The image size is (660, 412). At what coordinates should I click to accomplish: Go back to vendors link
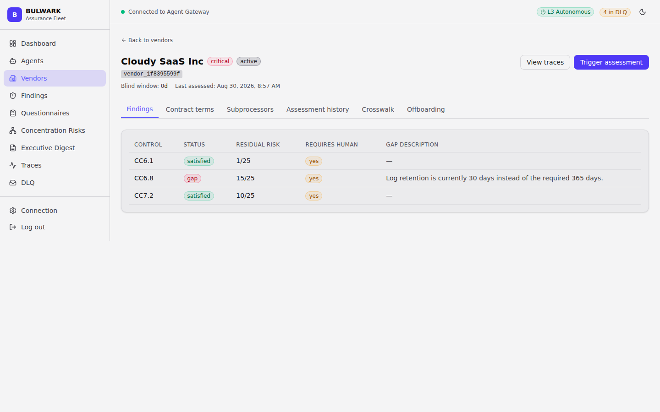click(x=147, y=40)
